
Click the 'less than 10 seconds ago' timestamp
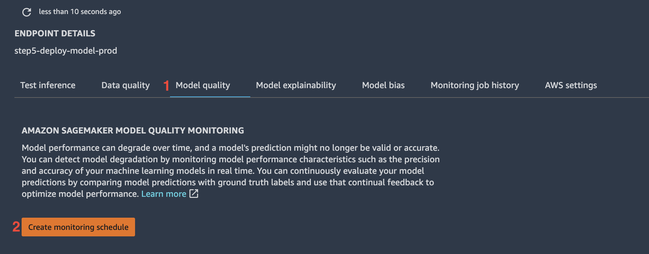(80, 12)
